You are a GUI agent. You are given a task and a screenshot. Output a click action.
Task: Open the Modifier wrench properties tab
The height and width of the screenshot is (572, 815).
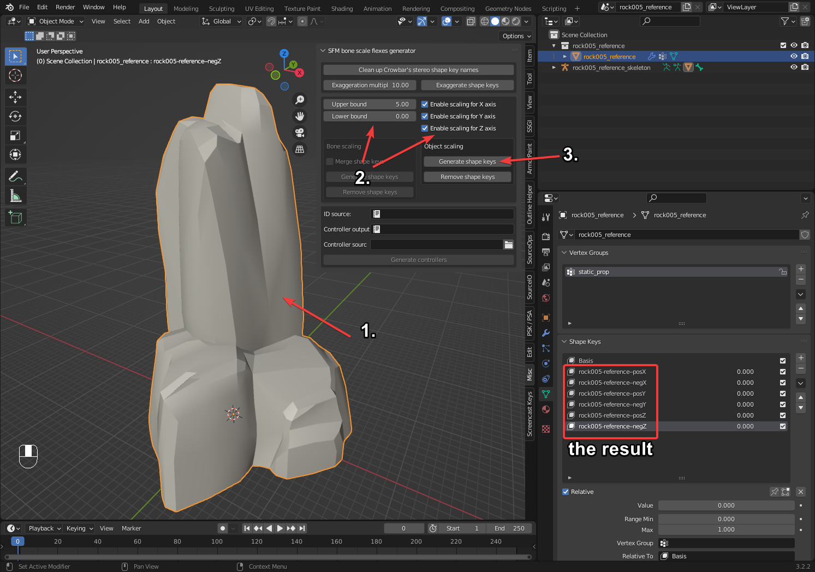point(546,333)
